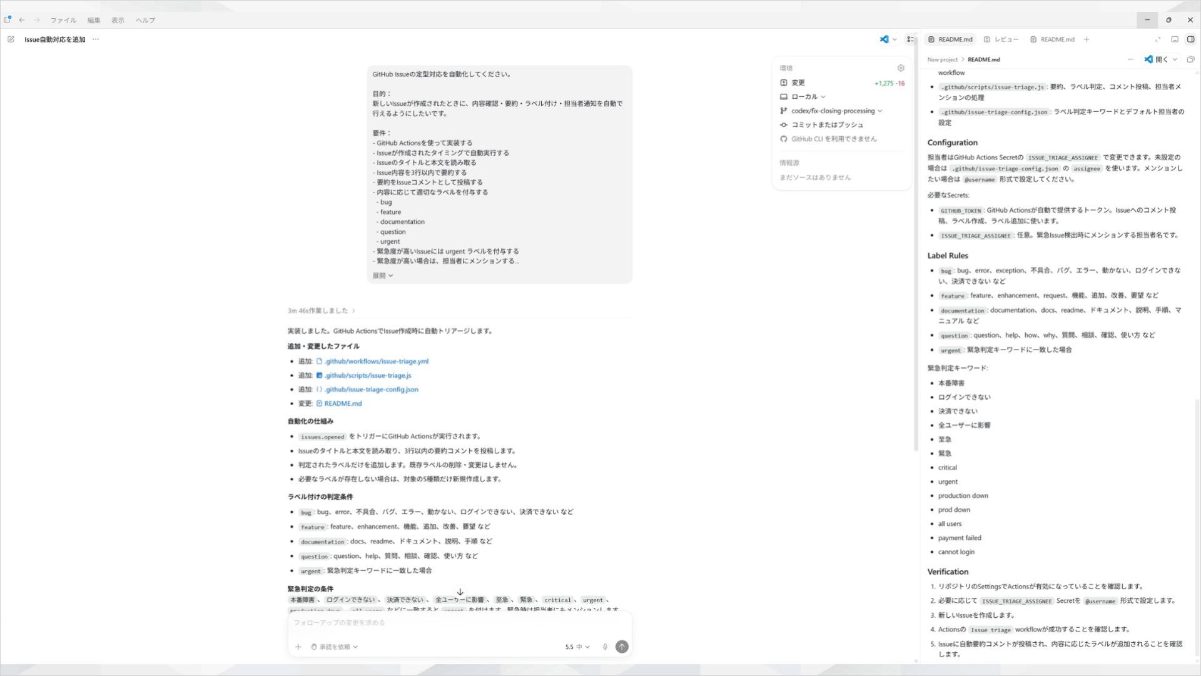The width and height of the screenshot is (1201, 676).
Task: Open the .github/issue-triage-config.json link
Action: pyautogui.click(x=367, y=390)
